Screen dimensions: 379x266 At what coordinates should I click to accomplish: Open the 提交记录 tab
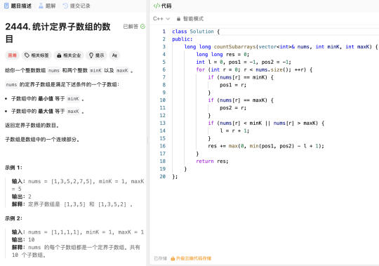(x=77, y=6)
